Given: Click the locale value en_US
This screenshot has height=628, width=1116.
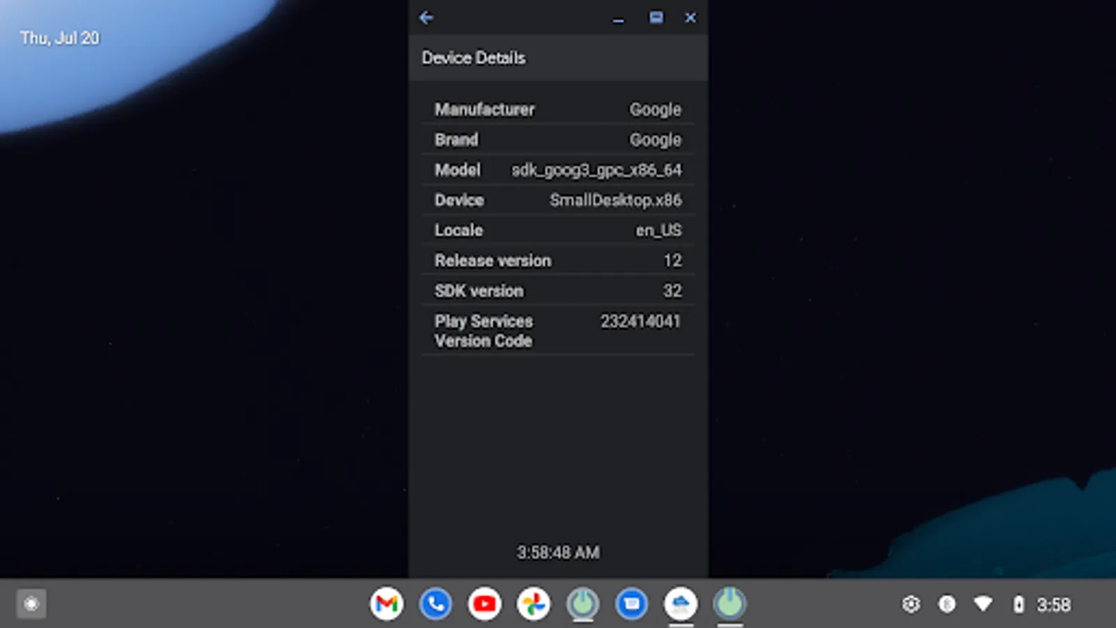Looking at the screenshot, I should click(658, 231).
